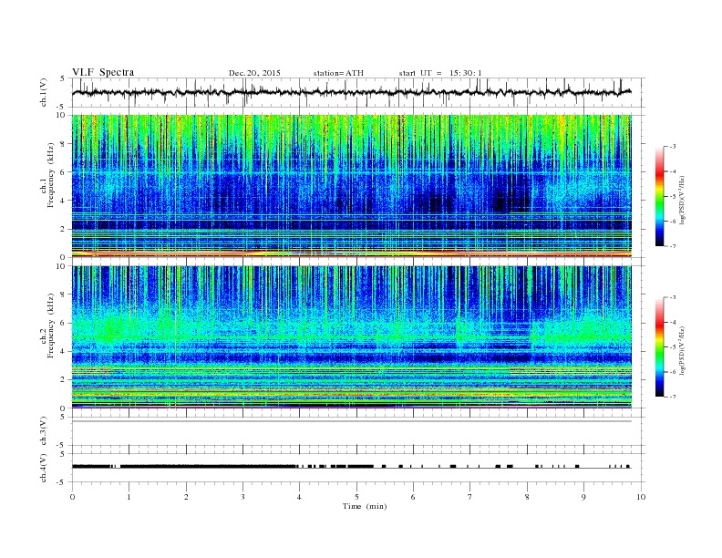Click the ch.4 black pulse trace
This screenshot has height=558, width=722.
[352, 467]
